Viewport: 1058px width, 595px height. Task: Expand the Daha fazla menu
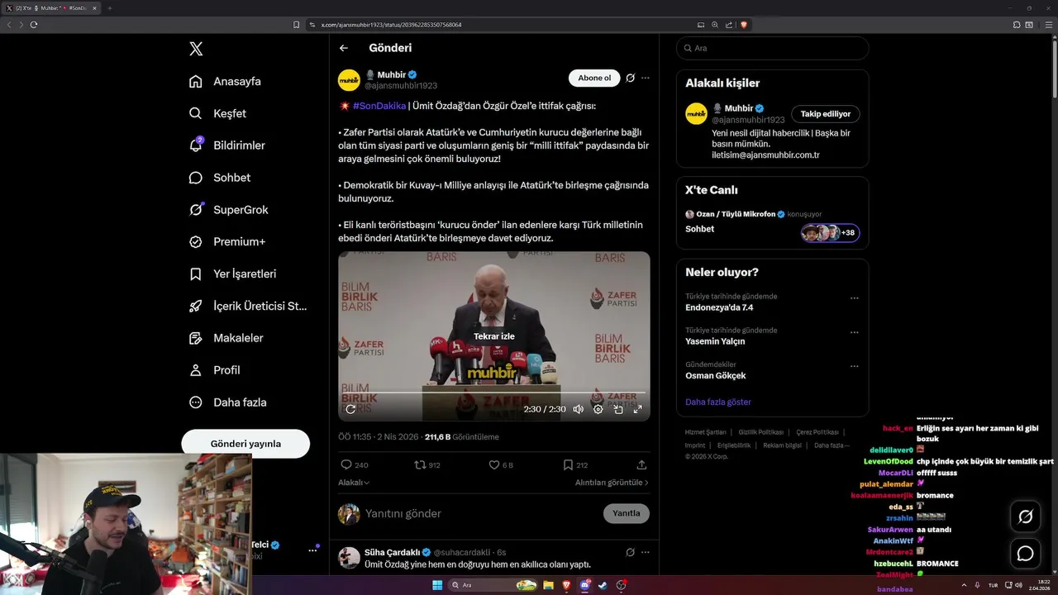[x=228, y=402]
